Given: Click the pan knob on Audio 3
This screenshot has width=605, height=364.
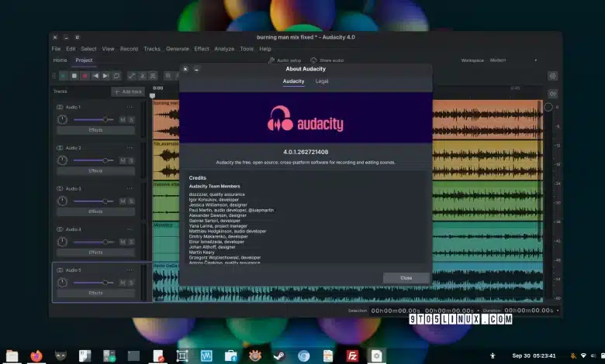Looking at the screenshot, I should pos(62,201).
